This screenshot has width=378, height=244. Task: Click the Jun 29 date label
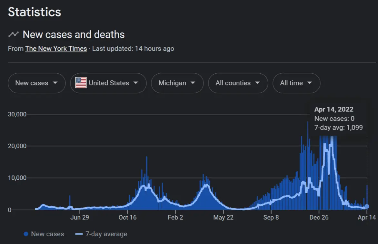click(80, 218)
